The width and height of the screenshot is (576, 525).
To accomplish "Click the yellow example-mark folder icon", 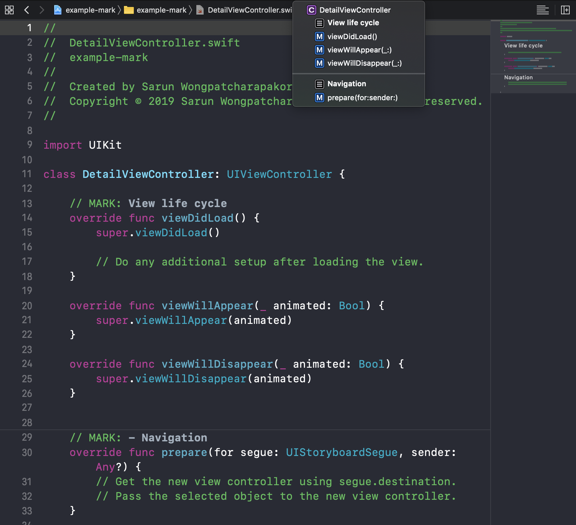I will point(129,10).
